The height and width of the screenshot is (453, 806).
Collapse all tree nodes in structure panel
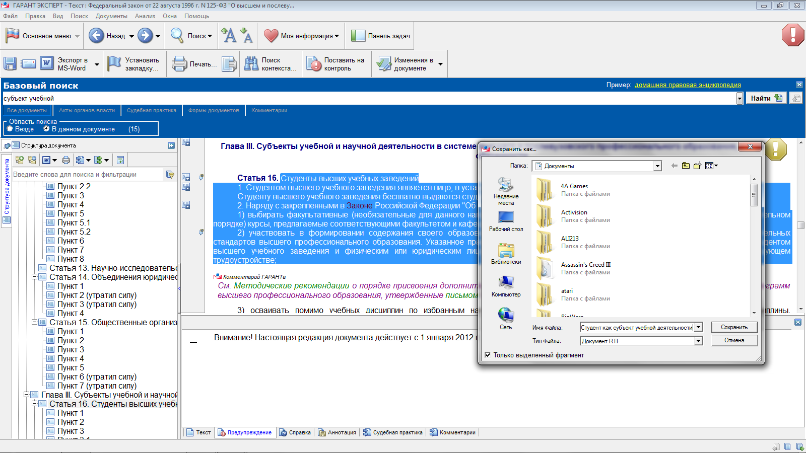pyautogui.click(x=32, y=160)
